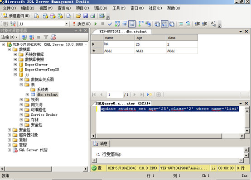Click Specify Values for Template Parameters icon

click(x=213, y=24)
